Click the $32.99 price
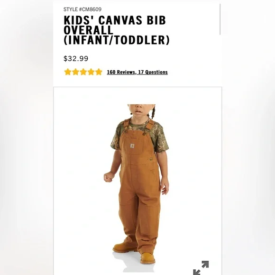The width and height of the screenshot is (275, 275). [76, 59]
